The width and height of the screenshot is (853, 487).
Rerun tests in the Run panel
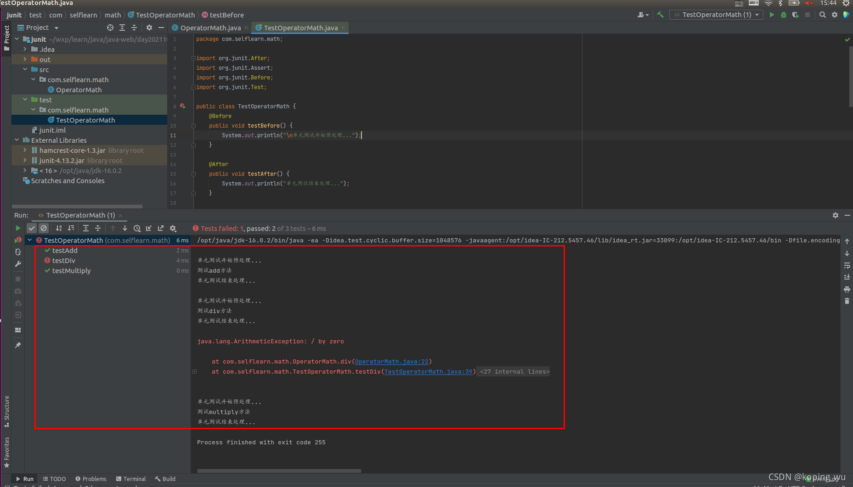[x=18, y=228]
